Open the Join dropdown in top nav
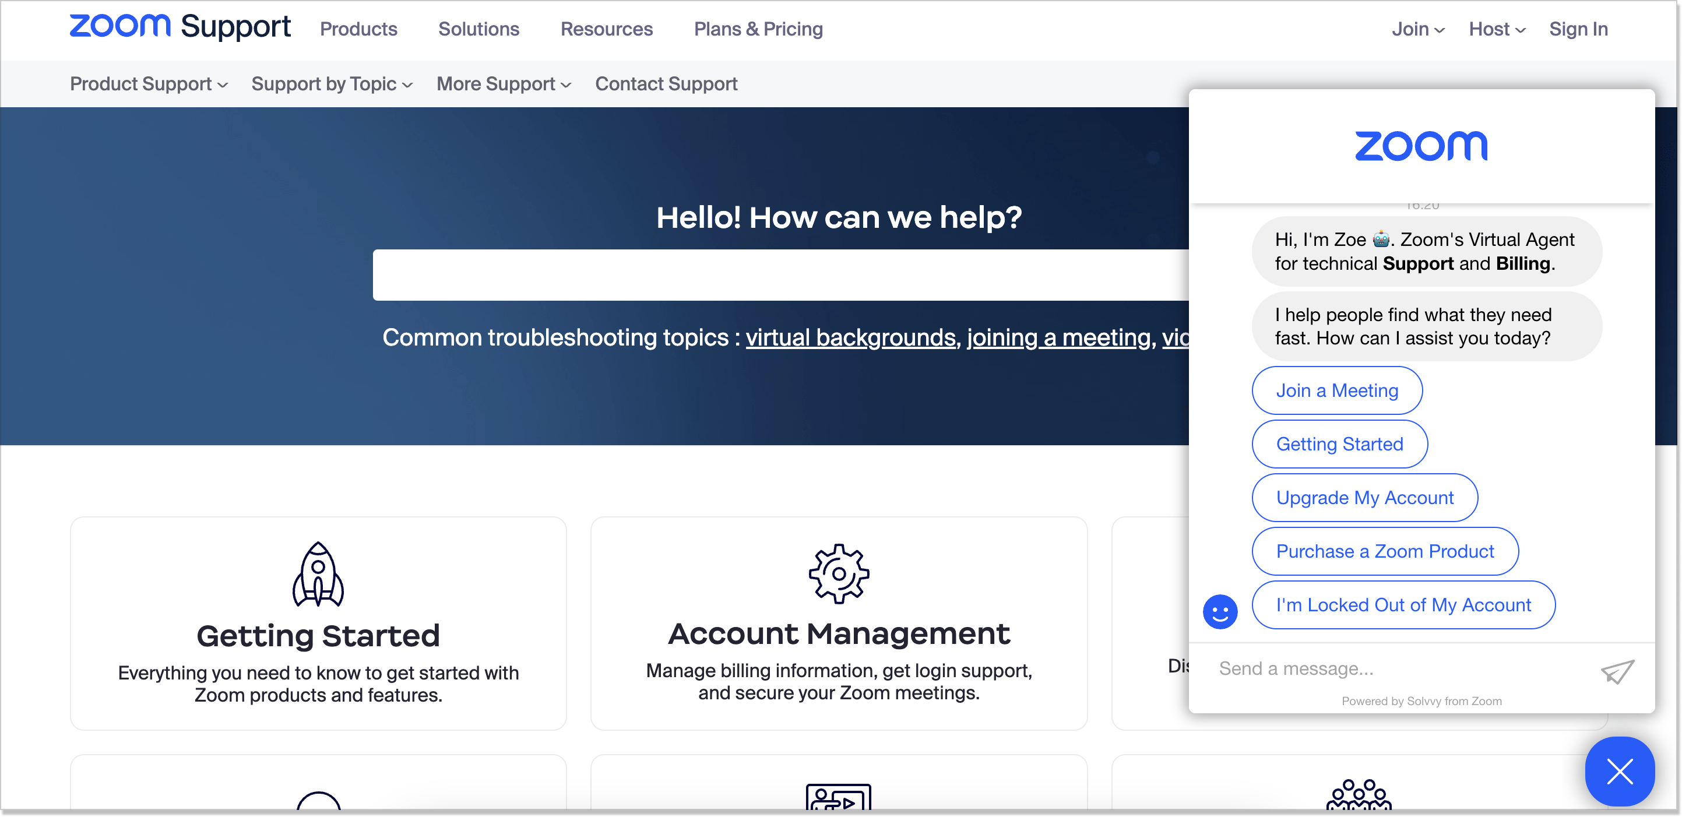The image size is (1682, 817). (1415, 29)
